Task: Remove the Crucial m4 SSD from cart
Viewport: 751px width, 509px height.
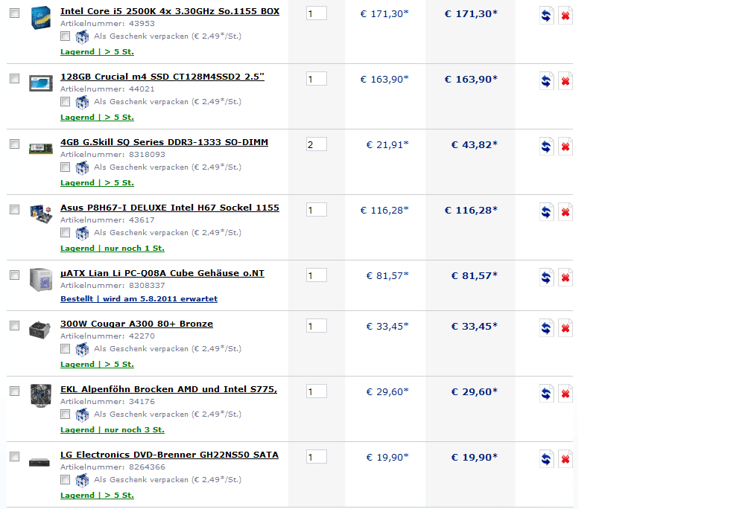Action: [565, 81]
